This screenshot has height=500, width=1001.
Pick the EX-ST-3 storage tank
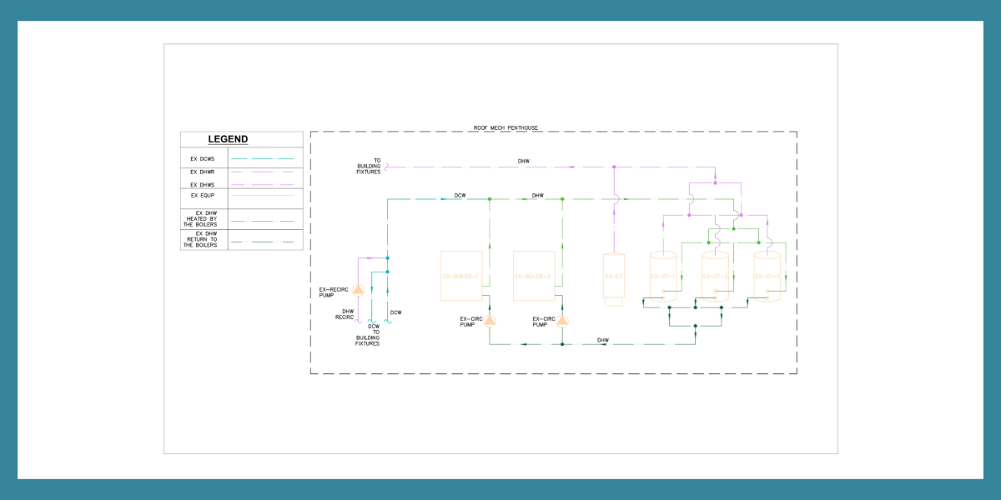(x=767, y=276)
